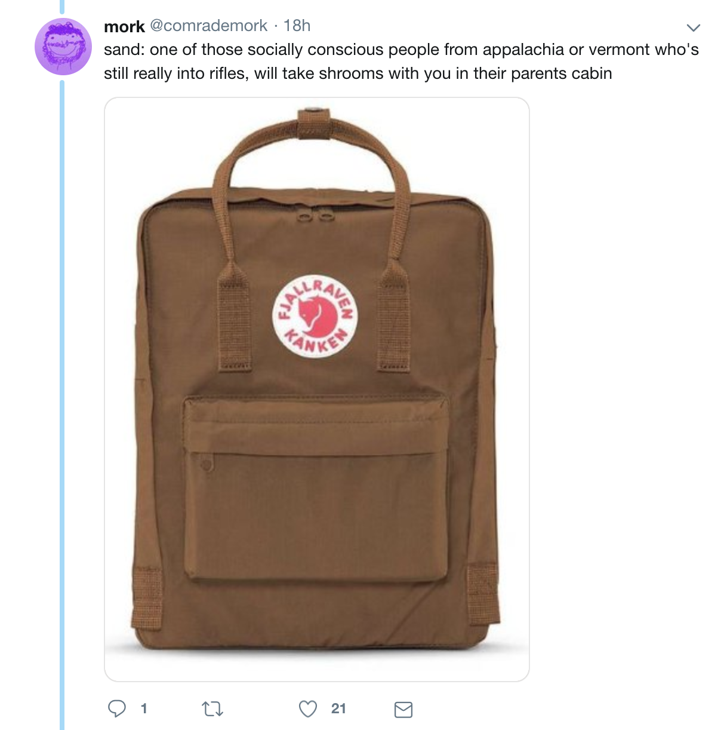This screenshot has height=730, width=727.
Task: Open the display name mork
Action: pos(124,26)
